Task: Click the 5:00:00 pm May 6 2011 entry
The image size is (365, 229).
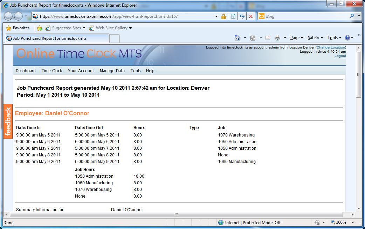Action: tap(97, 141)
